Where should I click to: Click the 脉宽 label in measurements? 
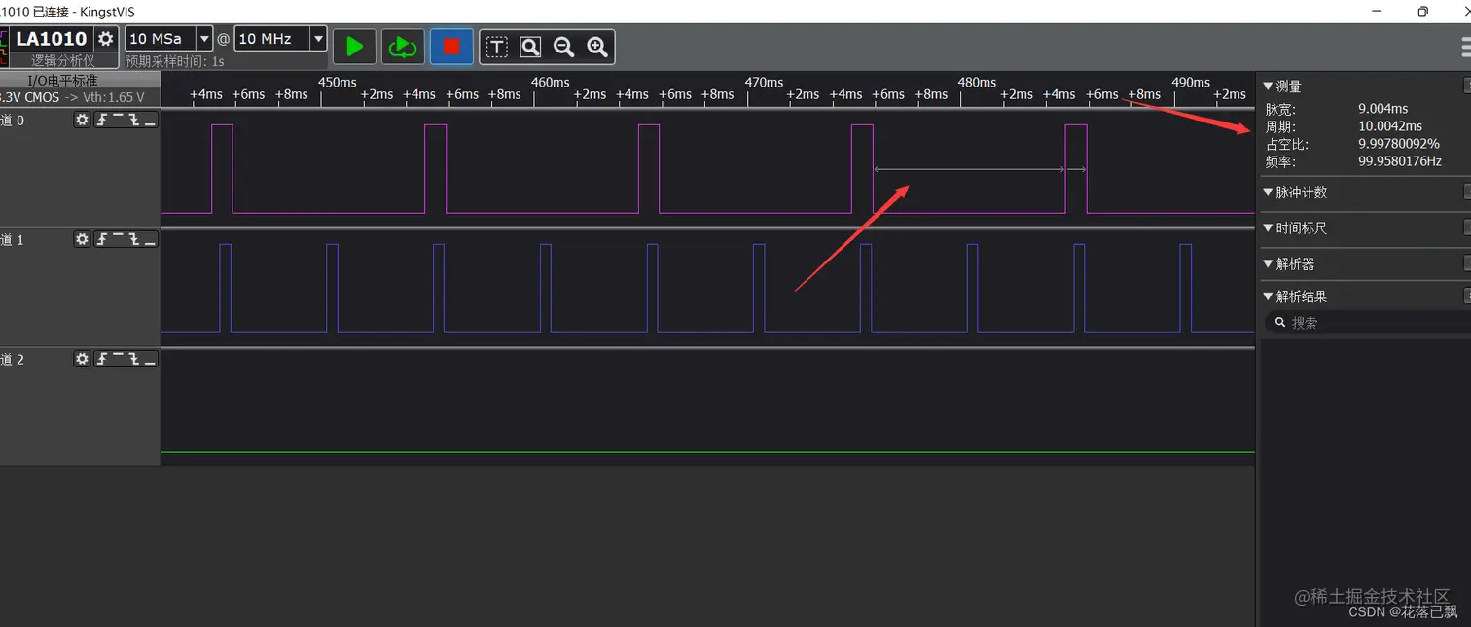tap(1280, 109)
